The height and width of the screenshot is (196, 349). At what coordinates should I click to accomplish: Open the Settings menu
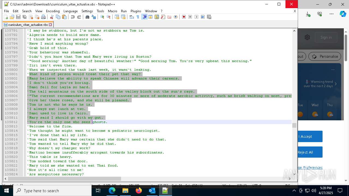pyautogui.click(x=87, y=11)
